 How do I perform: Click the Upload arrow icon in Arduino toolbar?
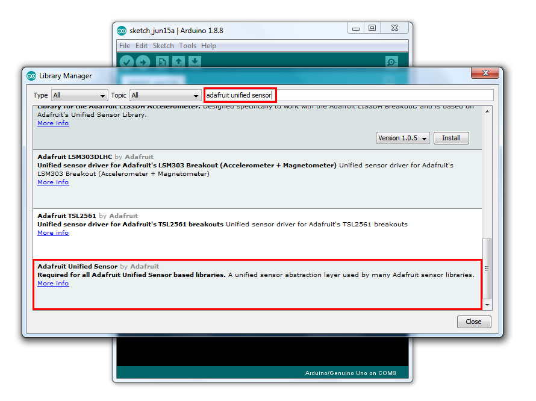click(x=143, y=62)
